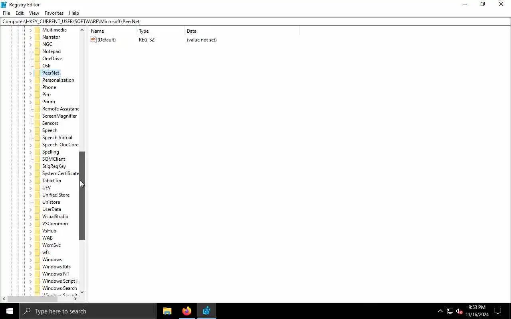Click the registry path address bar
The image size is (511, 319).
(255, 21)
